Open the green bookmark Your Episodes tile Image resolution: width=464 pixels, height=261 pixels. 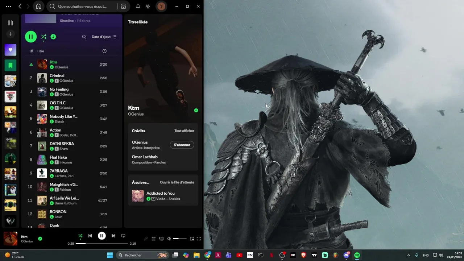[x=10, y=65]
